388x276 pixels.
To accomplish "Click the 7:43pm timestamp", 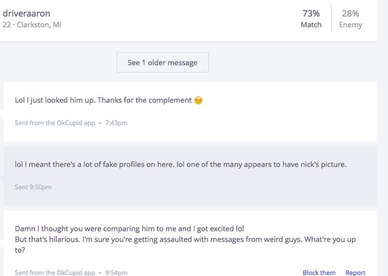I will coord(116,123).
